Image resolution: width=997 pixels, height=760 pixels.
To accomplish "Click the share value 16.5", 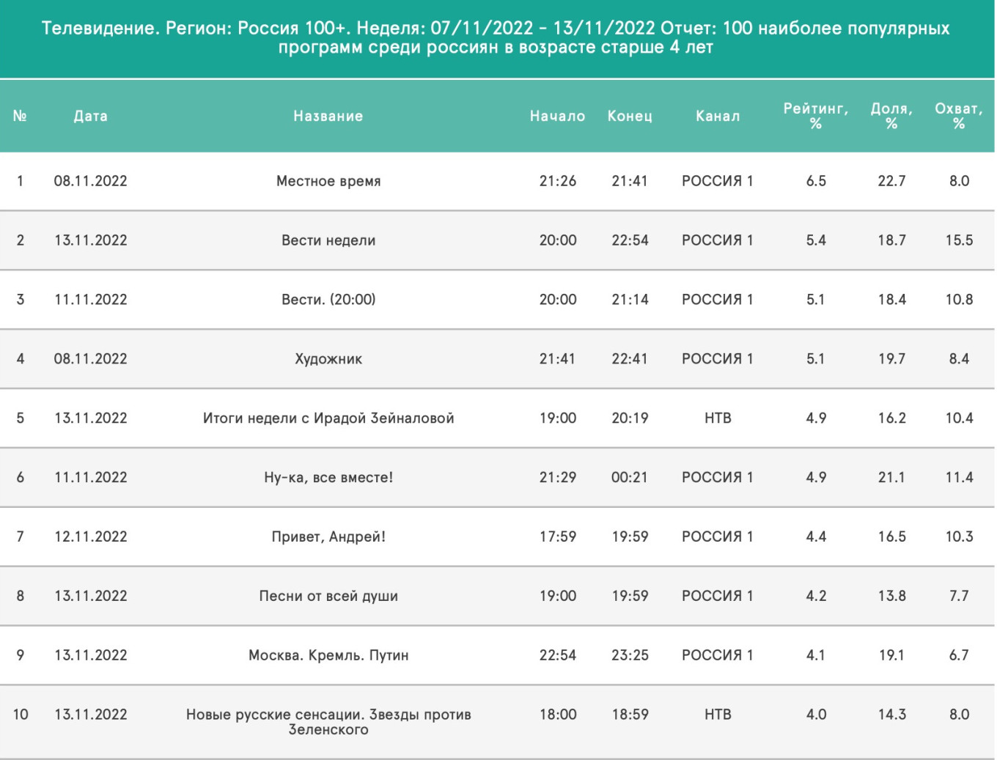I will pos(891,537).
